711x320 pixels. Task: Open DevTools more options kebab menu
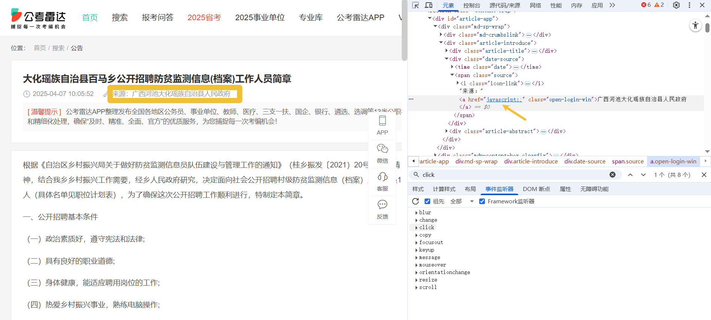point(689,5)
